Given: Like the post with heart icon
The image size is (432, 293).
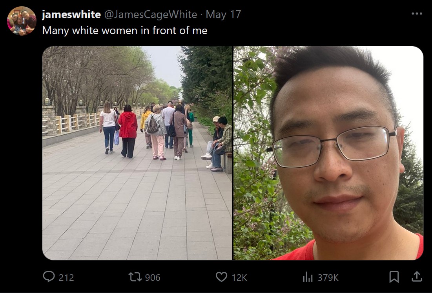Looking at the screenshot, I should 221,277.
